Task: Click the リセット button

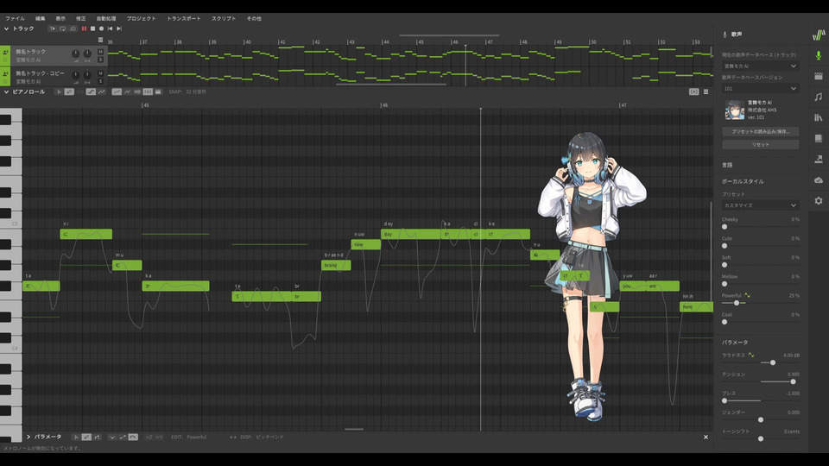Action: (x=760, y=144)
